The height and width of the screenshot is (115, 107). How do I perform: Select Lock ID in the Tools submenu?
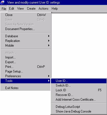[x=79, y=90]
